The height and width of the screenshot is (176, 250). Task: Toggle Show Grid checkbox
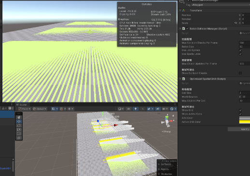(240, 110)
